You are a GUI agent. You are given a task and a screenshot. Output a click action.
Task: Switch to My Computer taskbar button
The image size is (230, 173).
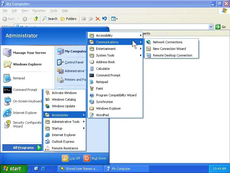[126, 169]
